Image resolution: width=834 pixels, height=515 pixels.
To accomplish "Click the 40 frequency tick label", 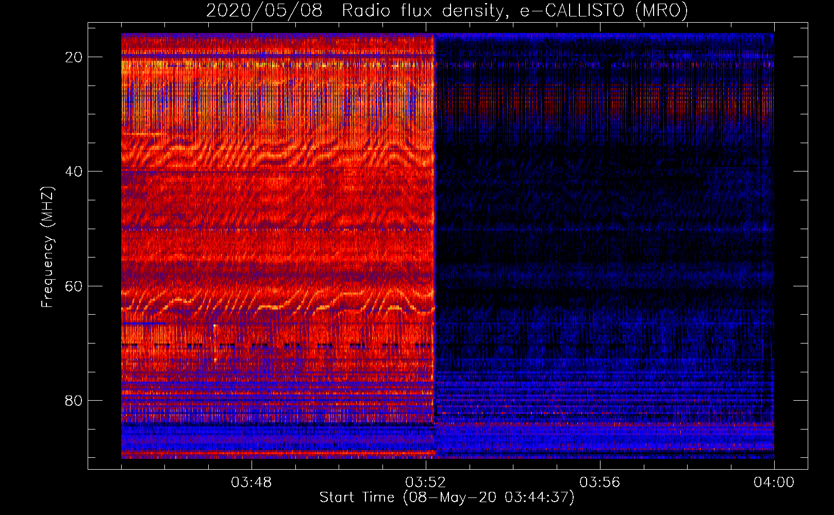I will [74, 171].
